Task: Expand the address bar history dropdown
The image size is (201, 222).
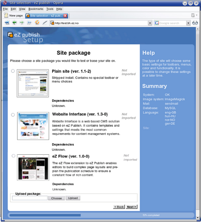Action: pos(150,23)
